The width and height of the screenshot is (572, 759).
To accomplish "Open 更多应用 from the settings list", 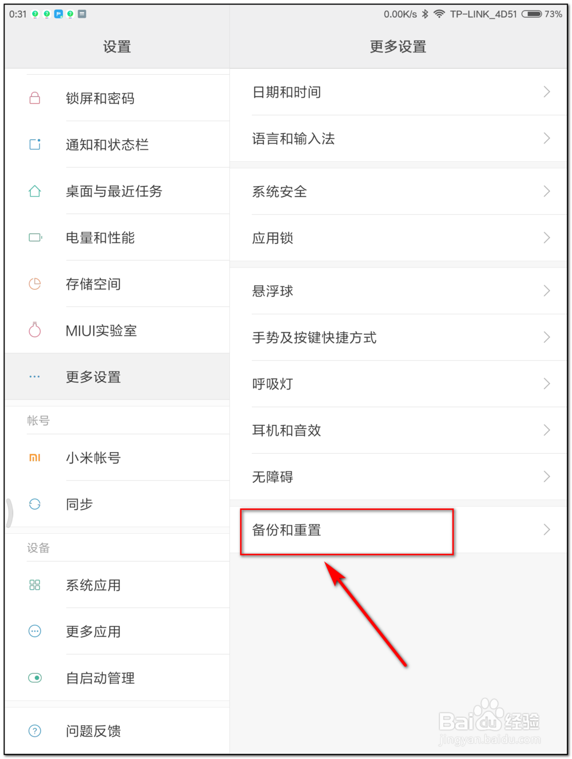I will pyautogui.click(x=93, y=632).
